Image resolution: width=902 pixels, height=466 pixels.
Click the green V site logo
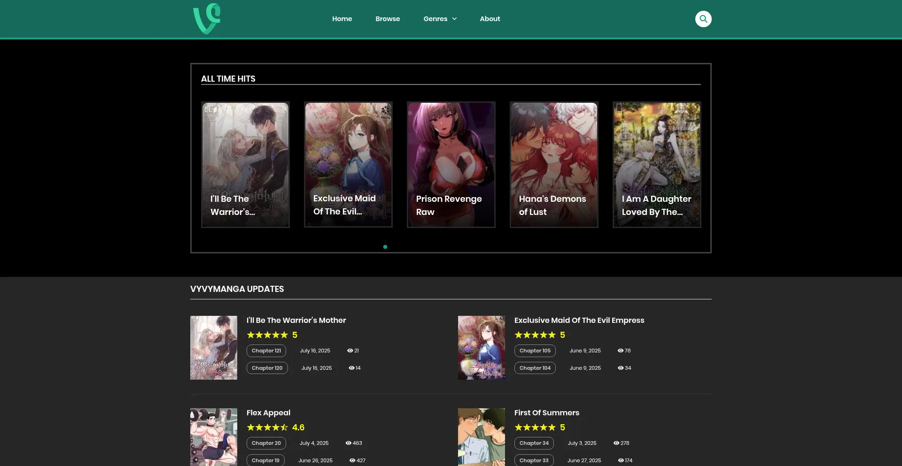(207, 19)
